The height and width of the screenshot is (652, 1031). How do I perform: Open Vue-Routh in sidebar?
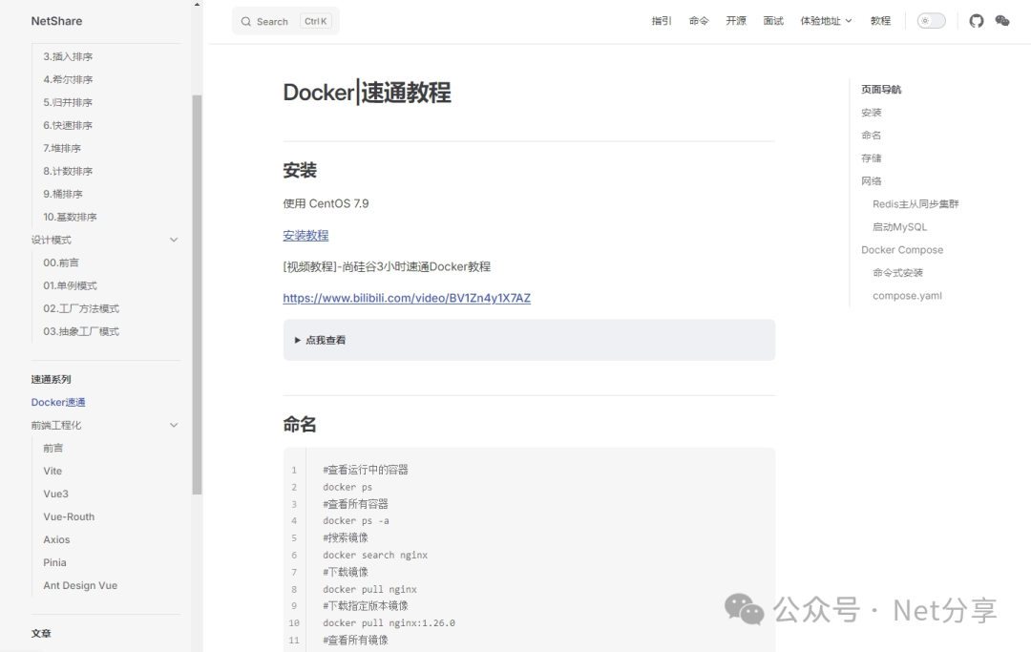[69, 517]
